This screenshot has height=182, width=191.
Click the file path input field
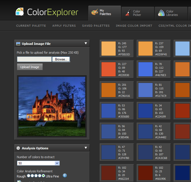[x=34, y=59]
